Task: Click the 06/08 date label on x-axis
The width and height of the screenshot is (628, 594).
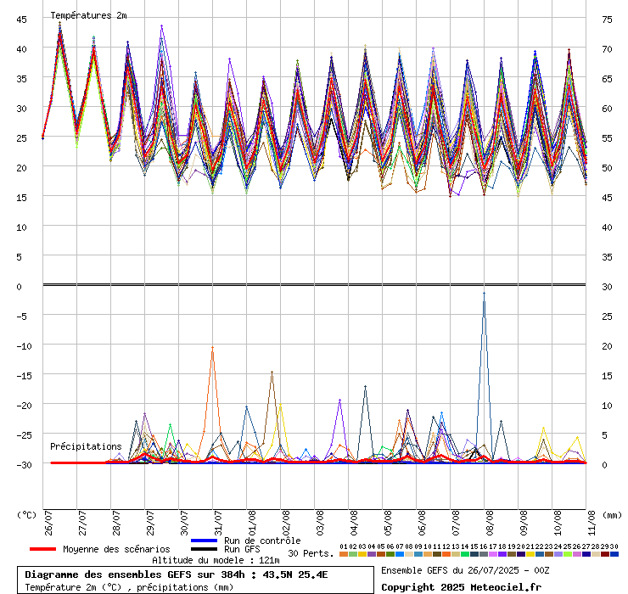Action: click(x=422, y=523)
